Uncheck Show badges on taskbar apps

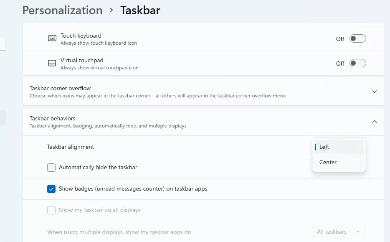(51, 189)
